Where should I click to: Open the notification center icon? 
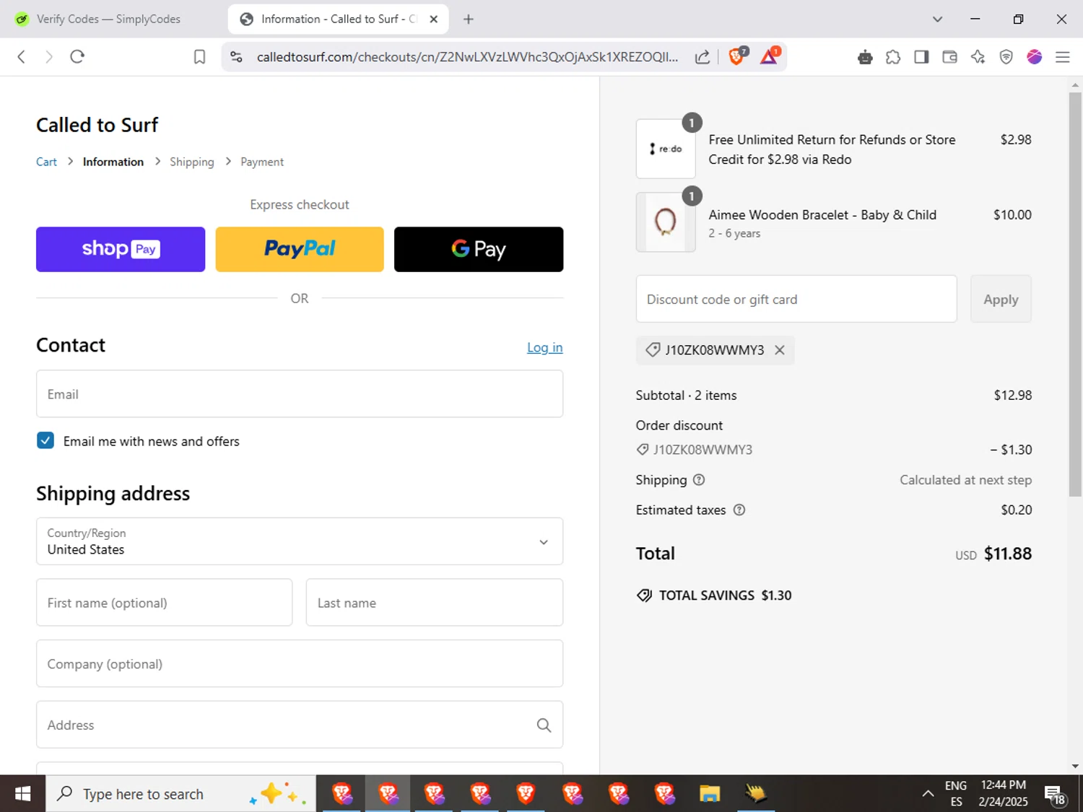click(x=1055, y=795)
